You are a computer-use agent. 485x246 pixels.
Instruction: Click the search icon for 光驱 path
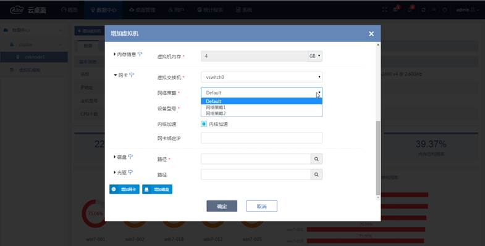point(316,174)
